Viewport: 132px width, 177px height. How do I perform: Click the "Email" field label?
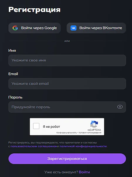[13, 74]
